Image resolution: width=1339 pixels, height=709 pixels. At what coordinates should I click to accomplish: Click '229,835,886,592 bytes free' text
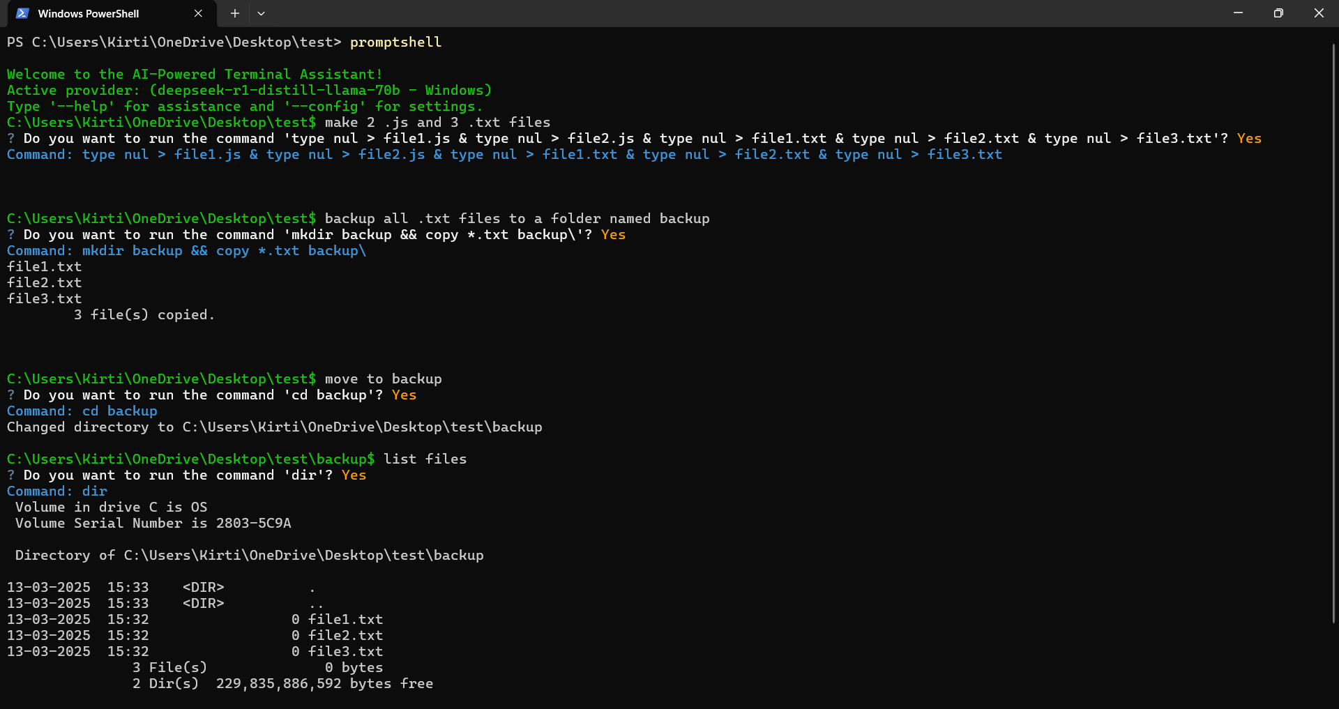tap(324, 684)
